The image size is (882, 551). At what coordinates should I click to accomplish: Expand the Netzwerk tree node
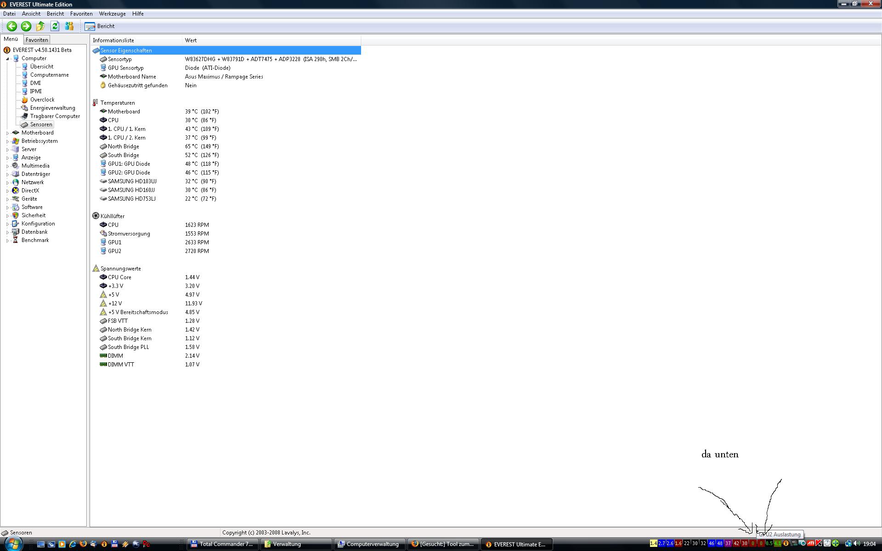(x=7, y=183)
